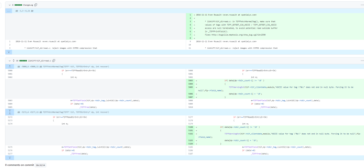Screen dimensions: 364x168
Task: Click added line number 5007
Action: point(191,97)
